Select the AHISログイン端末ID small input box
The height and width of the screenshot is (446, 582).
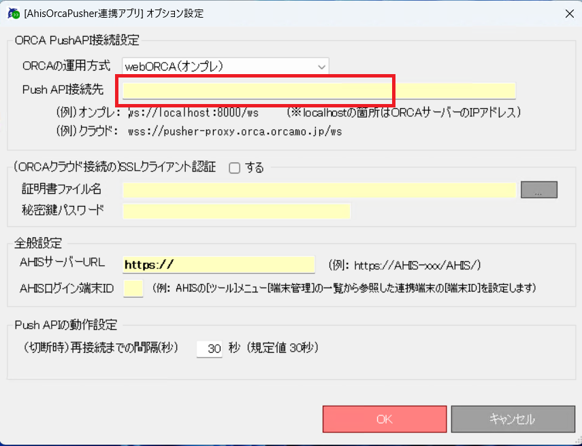coord(133,289)
